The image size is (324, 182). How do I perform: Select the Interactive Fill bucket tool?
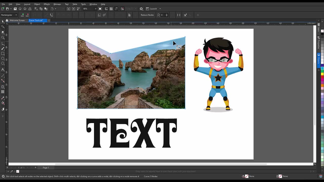pos(3,103)
